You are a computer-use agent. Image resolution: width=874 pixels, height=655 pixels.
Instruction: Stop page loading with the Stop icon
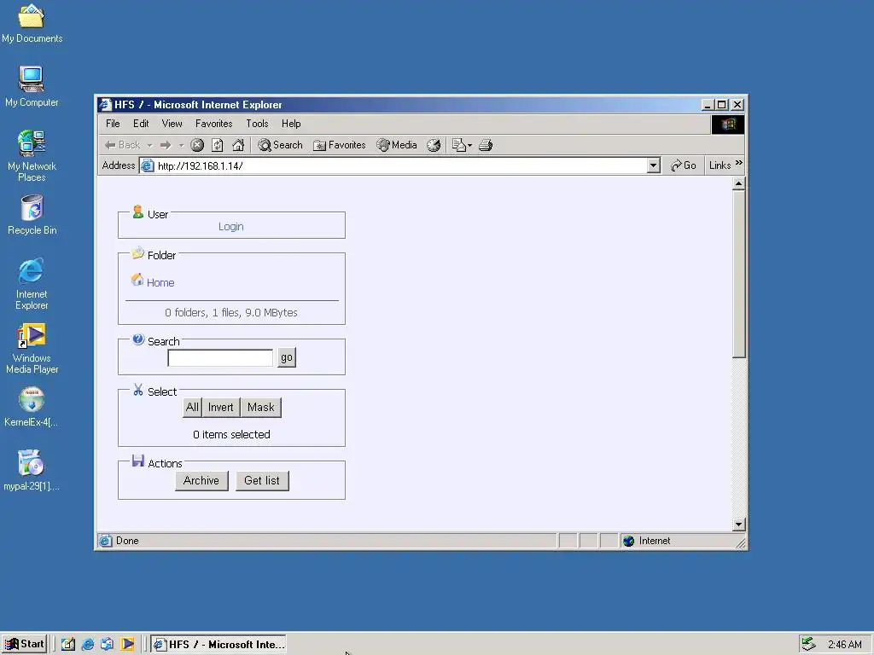point(197,145)
